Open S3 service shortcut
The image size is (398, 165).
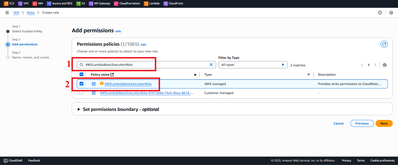(x=81, y=3)
